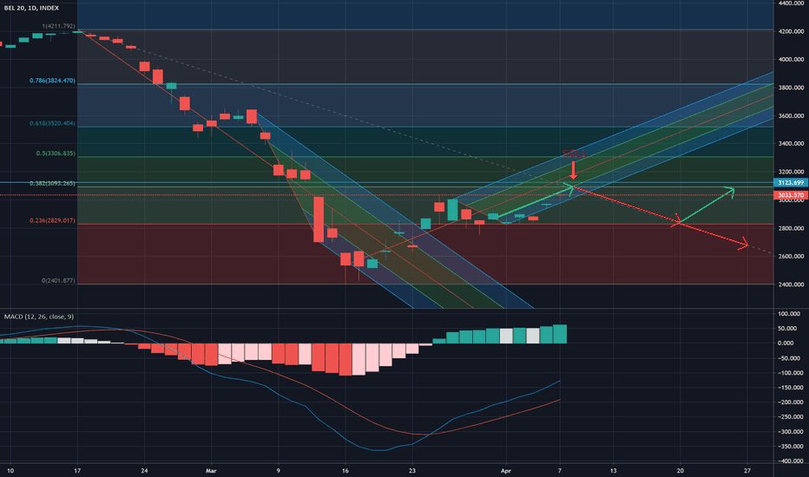Click 2400.000 on the price axis
The image size is (809, 477).
[x=792, y=284]
